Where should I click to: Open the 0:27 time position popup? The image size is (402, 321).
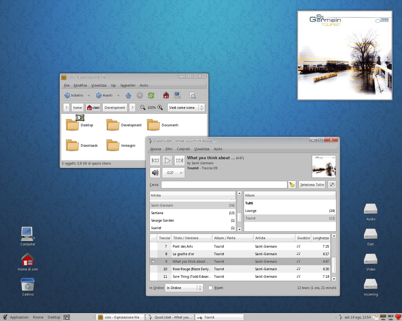[173, 173]
